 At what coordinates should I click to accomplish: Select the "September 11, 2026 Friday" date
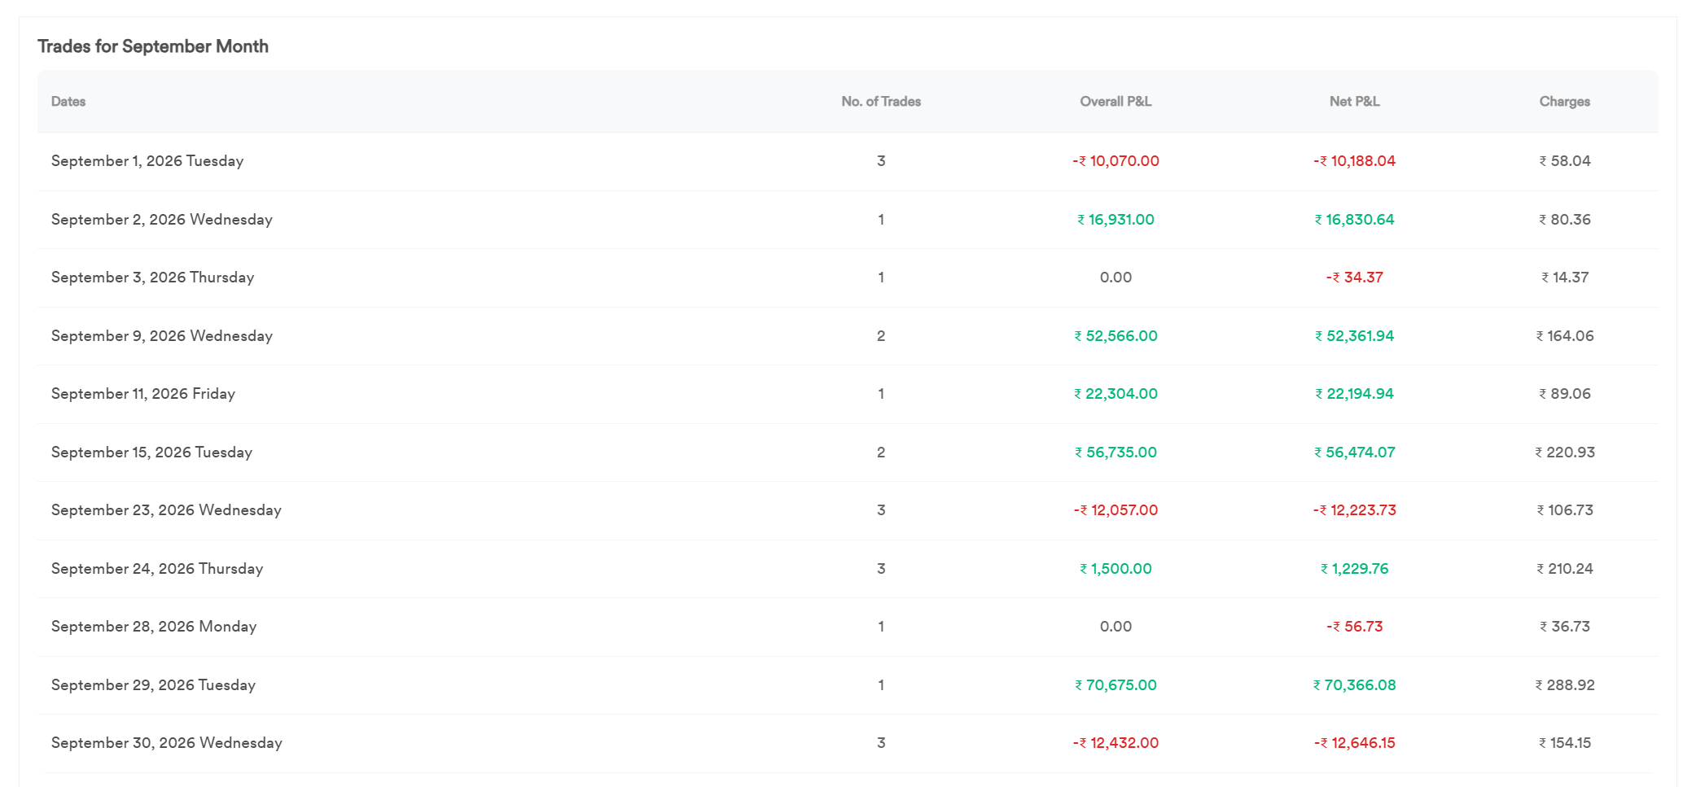pyautogui.click(x=143, y=394)
